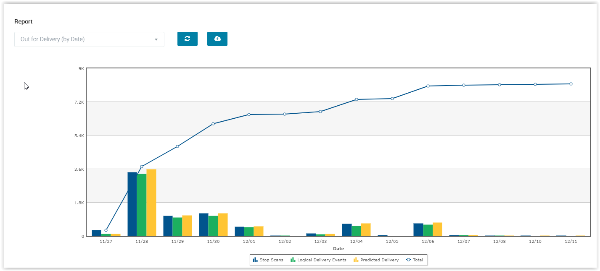
Task: Toggle the Total line legend item
Action: coord(418,260)
